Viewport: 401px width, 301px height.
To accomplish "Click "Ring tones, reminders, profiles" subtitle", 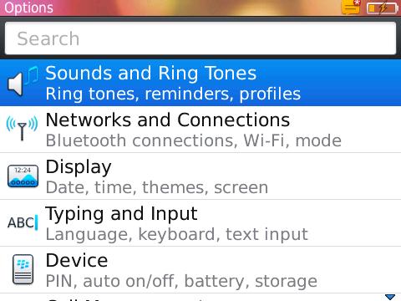I will coord(173,94).
